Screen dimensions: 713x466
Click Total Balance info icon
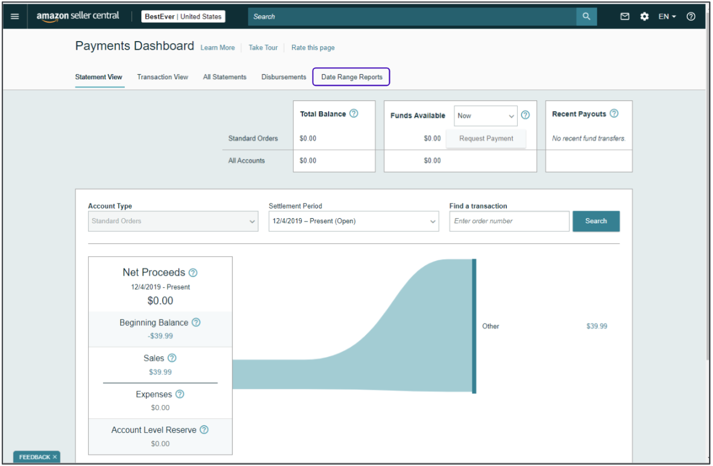(354, 113)
